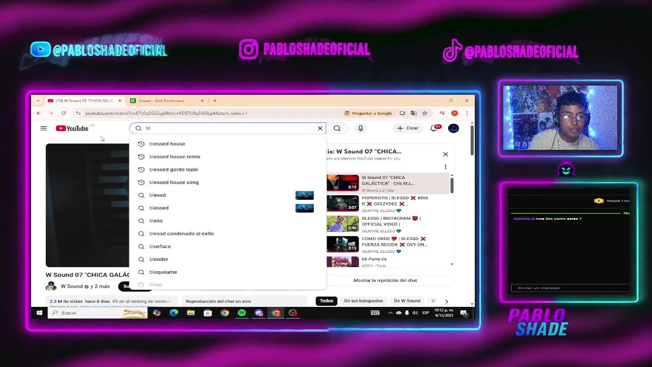Open Microsoft Store from taskbar
Screen dimensions: 652x367
(208, 313)
